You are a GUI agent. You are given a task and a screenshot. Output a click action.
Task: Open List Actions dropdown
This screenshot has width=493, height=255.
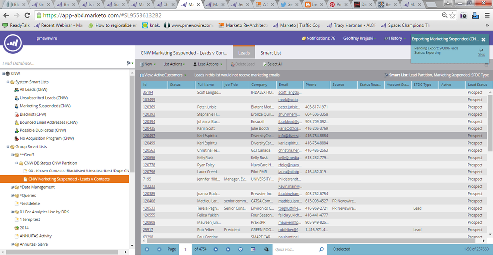pyautogui.click(x=174, y=64)
